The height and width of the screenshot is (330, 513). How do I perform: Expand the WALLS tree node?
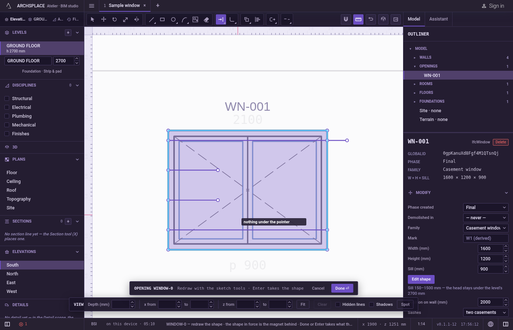[x=415, y=58]
